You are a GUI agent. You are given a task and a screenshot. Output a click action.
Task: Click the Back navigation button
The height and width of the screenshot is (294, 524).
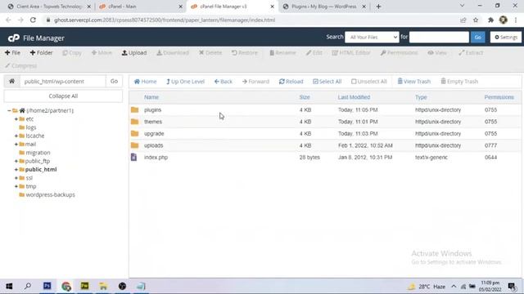pyautogui.click(x=224, y=82)
